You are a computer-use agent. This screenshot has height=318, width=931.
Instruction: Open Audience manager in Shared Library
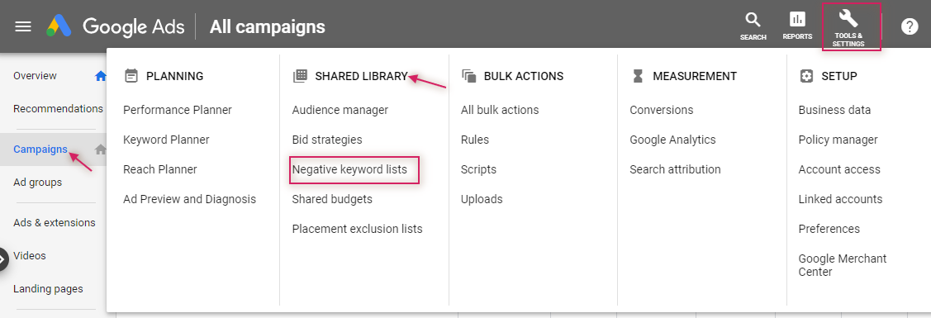click(340, 111)
